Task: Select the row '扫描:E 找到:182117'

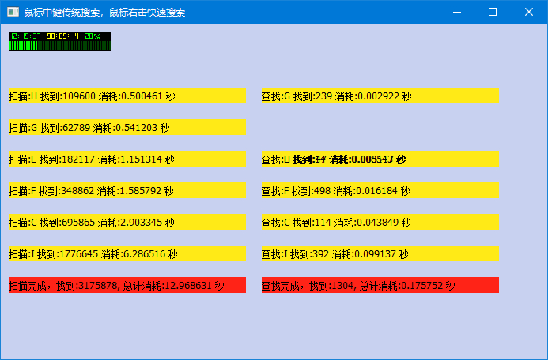Action: pos(127,159)
